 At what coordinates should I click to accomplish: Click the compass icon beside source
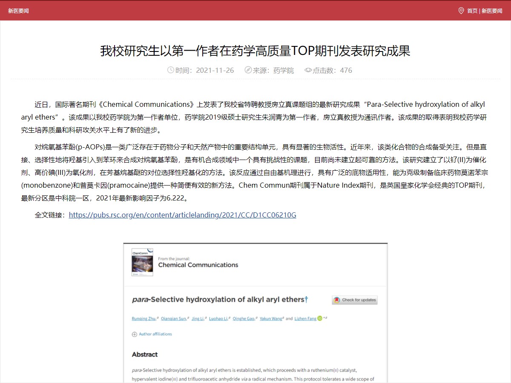248,70
